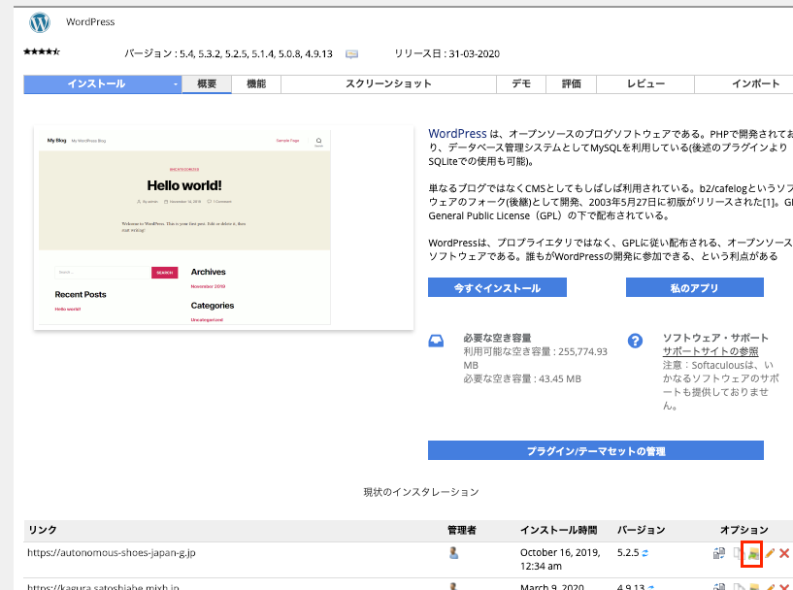Open the インストール dropdown arrow
Viewport: 793px width, 590px height.
176,84
